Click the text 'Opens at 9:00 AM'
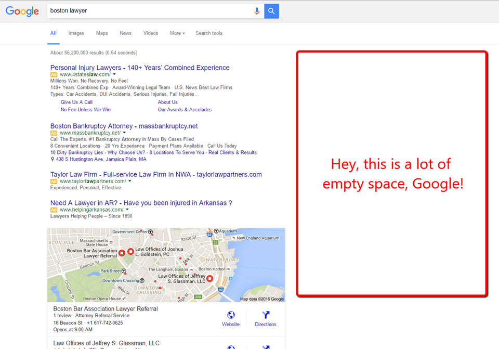 coord(73,330)
